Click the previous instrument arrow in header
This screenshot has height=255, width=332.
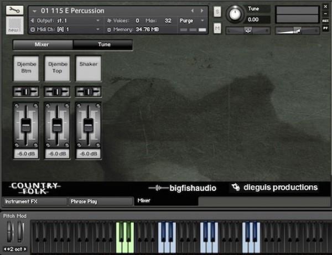pyautogui.click(x=193, y=11)
